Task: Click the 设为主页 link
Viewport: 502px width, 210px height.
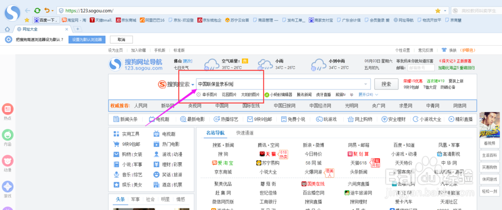Action: 115,50
